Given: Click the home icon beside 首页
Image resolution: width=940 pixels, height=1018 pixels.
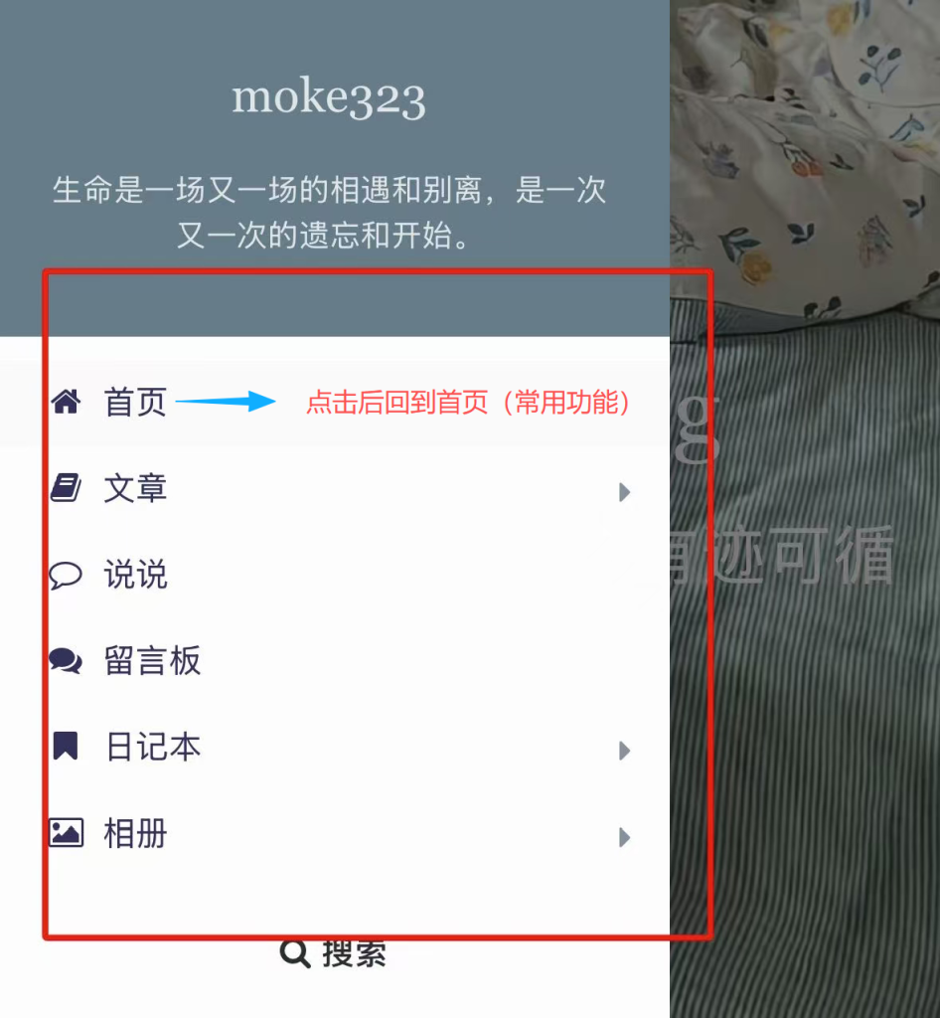Looking at the screenshot, I should pyautogui.click(x=67, y=402).
